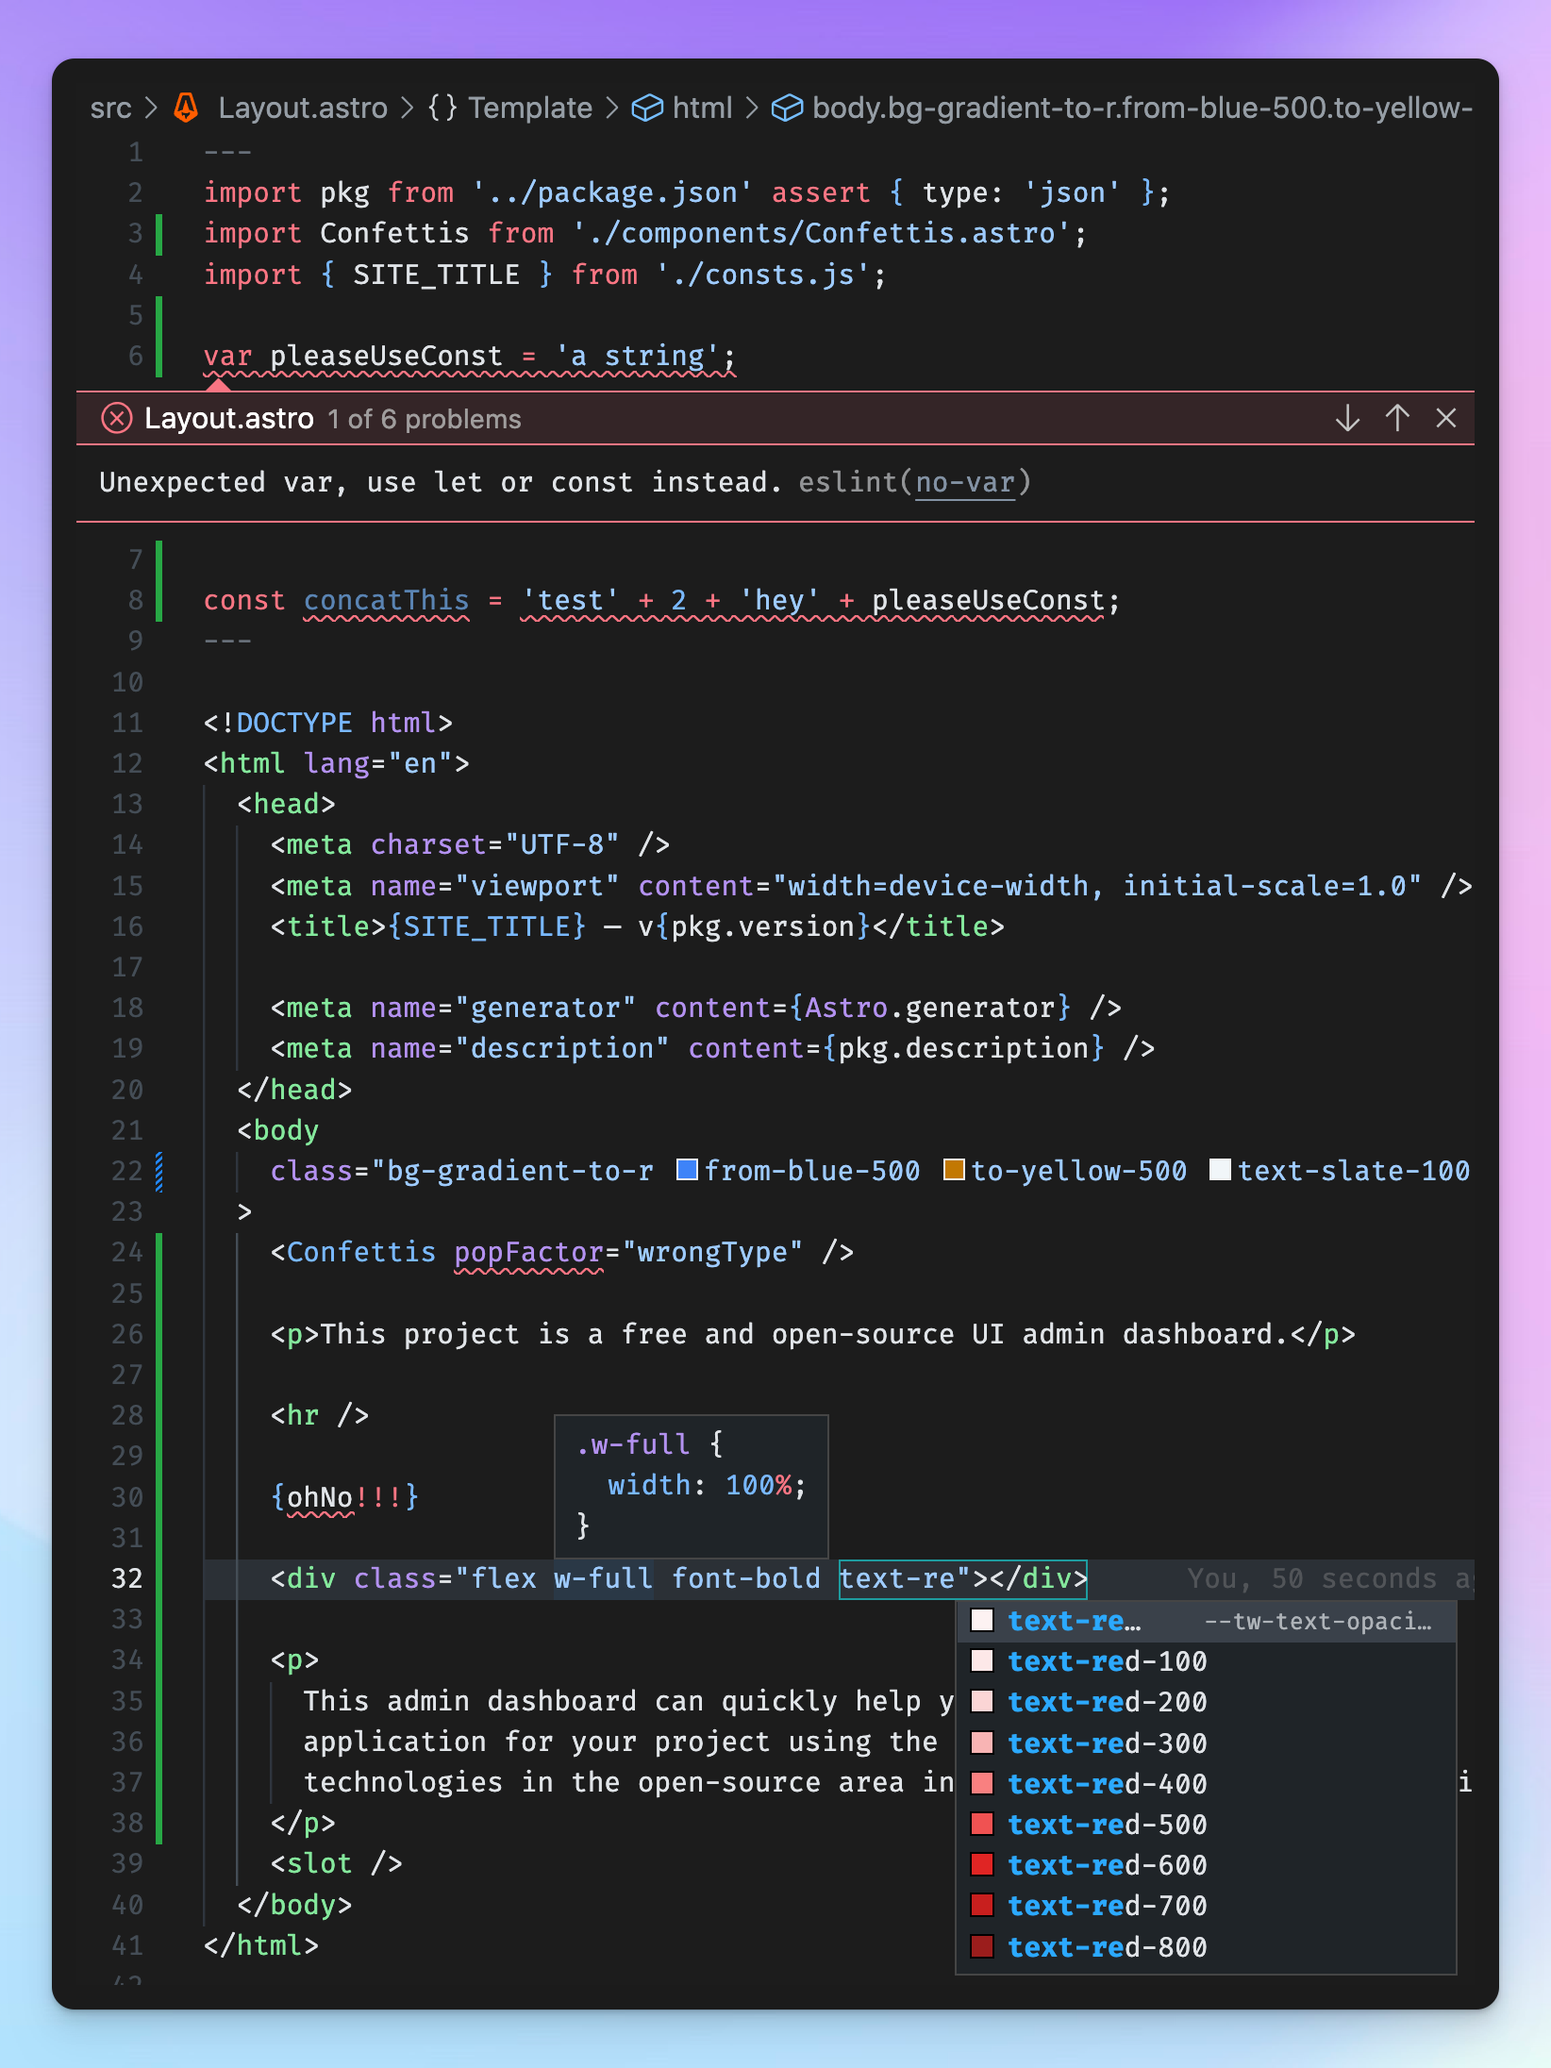
Task: Go to previous problem with up arrow
Action: pyautogui.click(x=1397, y=418)
